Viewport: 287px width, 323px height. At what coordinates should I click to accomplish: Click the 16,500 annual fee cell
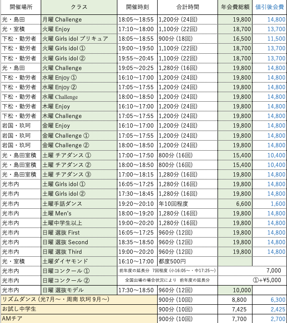pyautogui.click(x=235, y=39)
